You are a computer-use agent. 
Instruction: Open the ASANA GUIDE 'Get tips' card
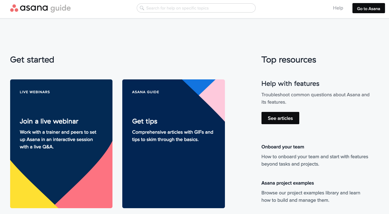tap(174, 143)
